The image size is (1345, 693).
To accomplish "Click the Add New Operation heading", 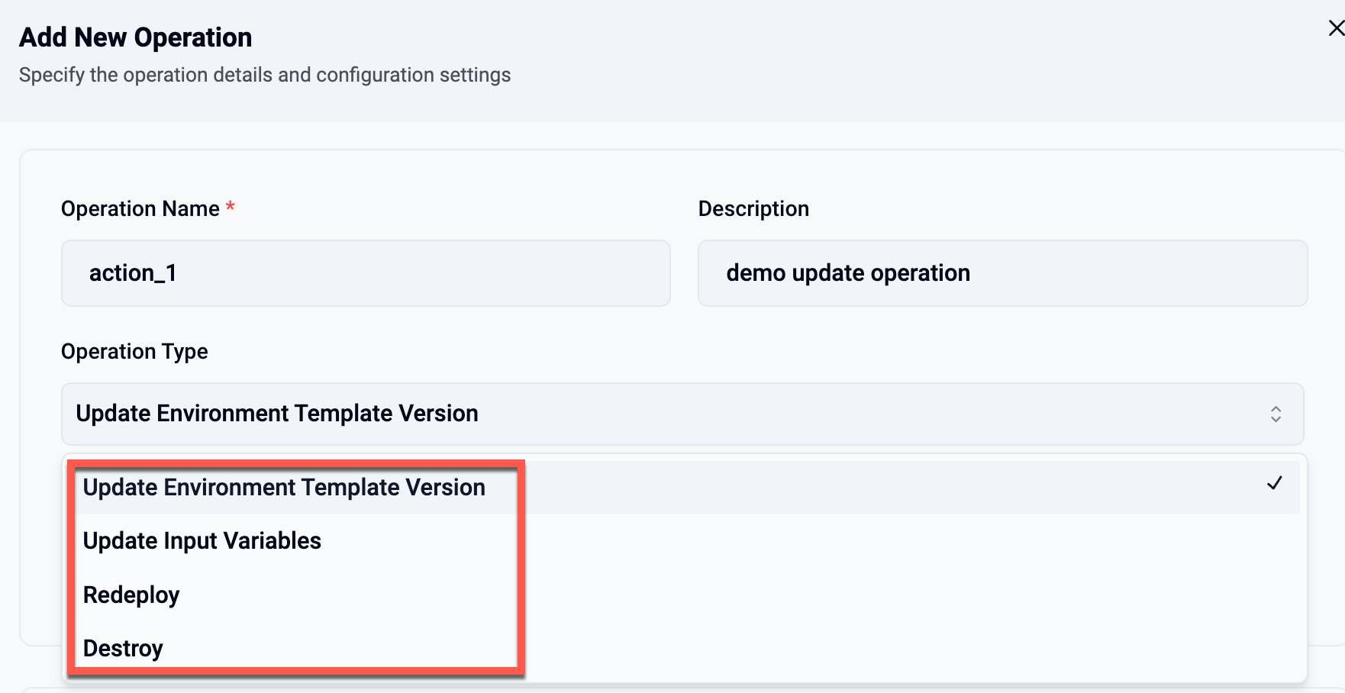I will (x=136, y=37).
